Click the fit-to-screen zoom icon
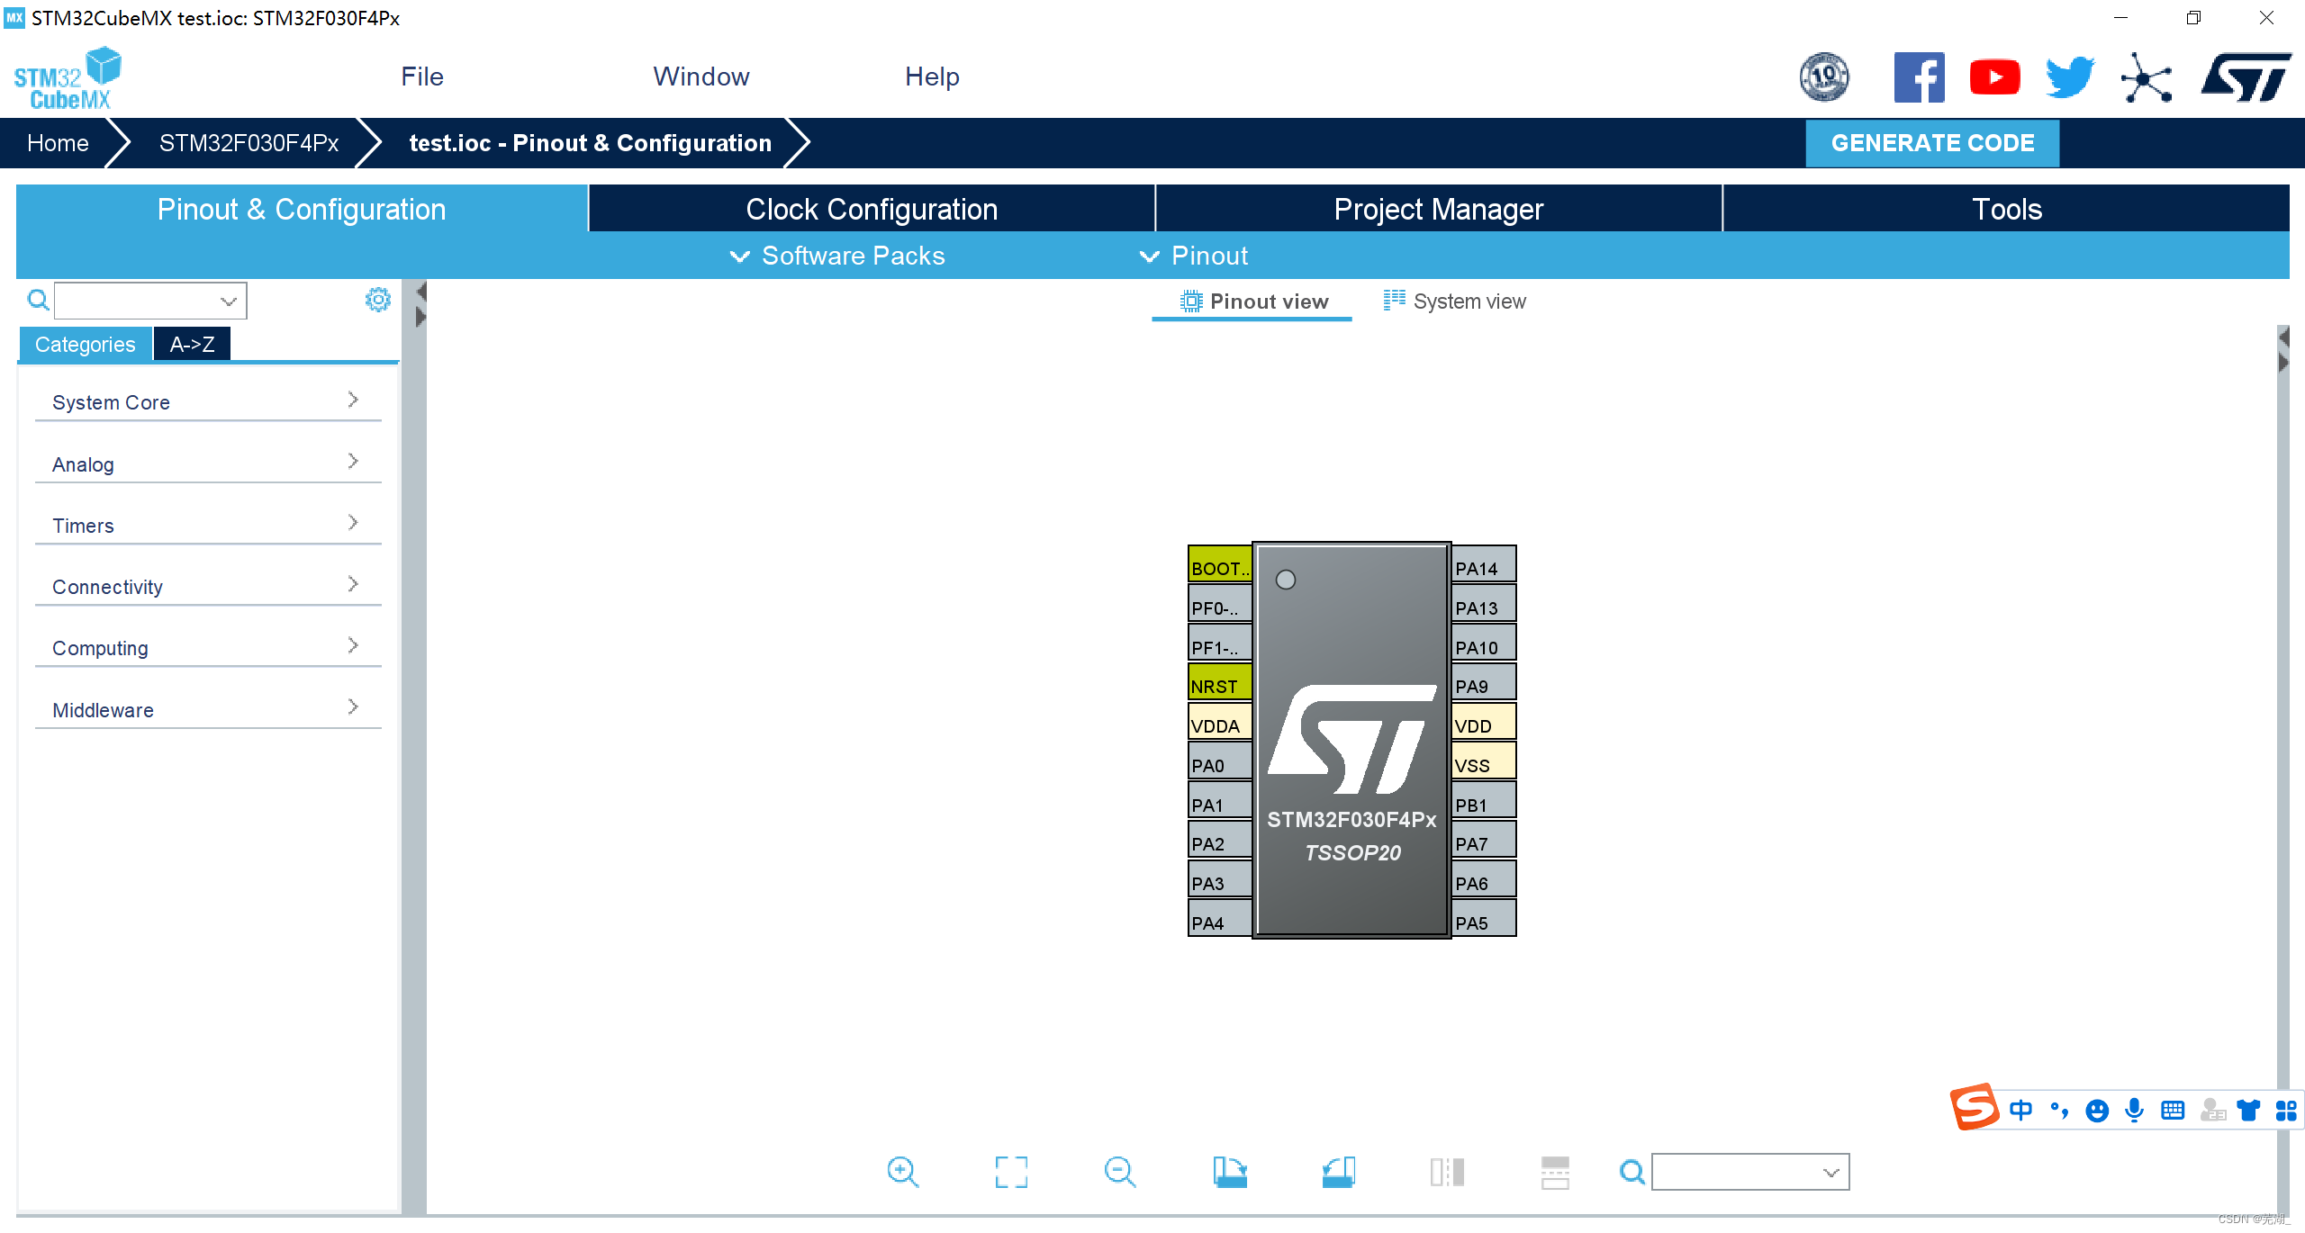 coord(1011,1172)
